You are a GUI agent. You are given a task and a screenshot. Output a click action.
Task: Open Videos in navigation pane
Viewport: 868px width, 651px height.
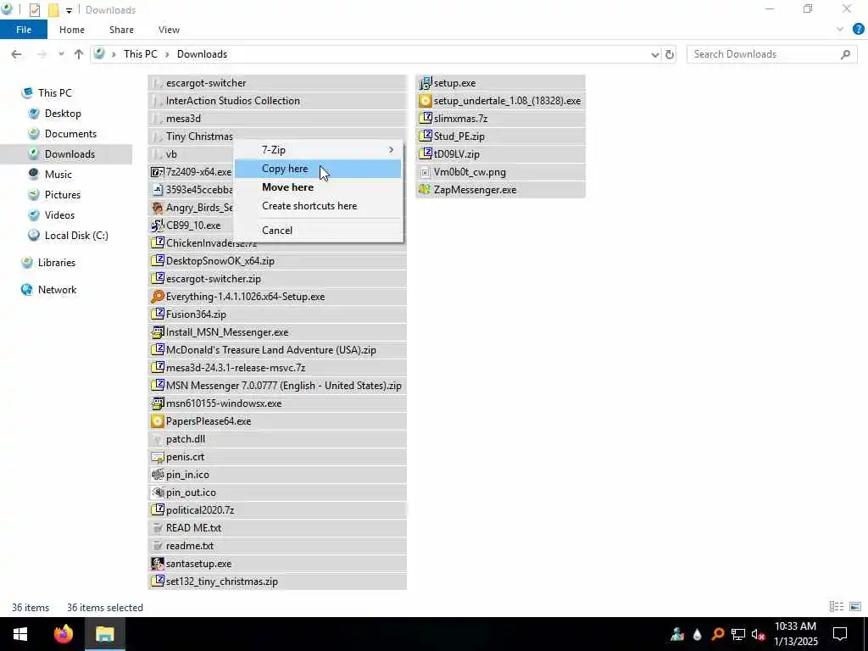(59, 215)
